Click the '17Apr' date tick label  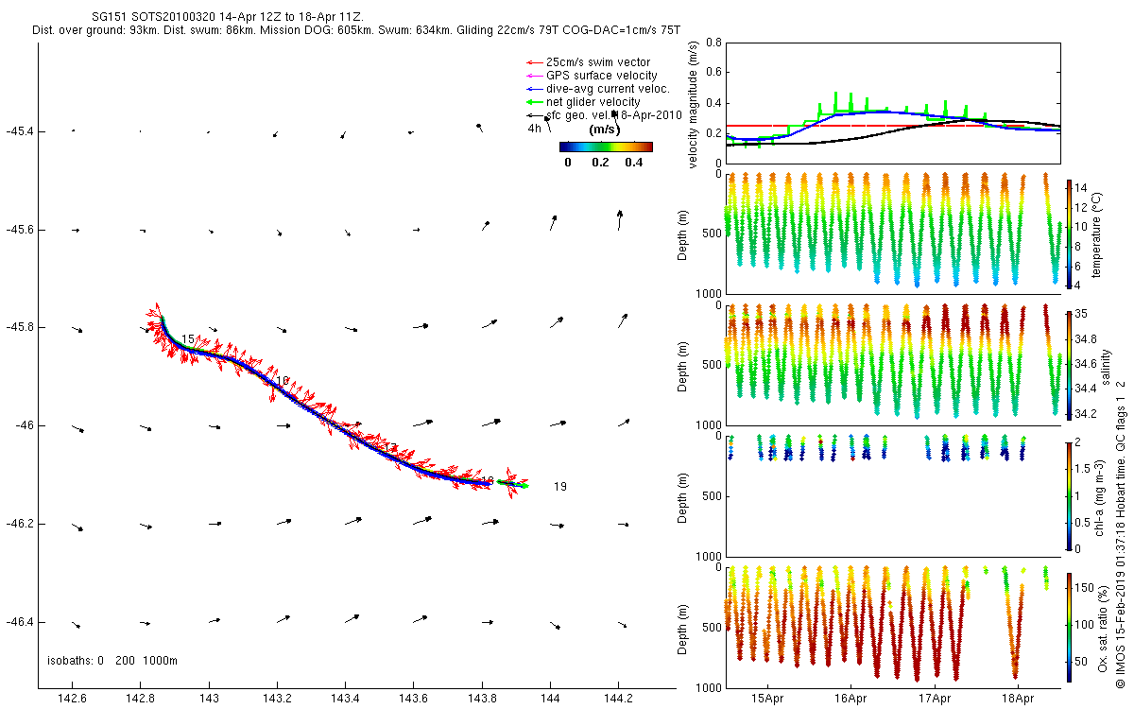tap(934, 699)
